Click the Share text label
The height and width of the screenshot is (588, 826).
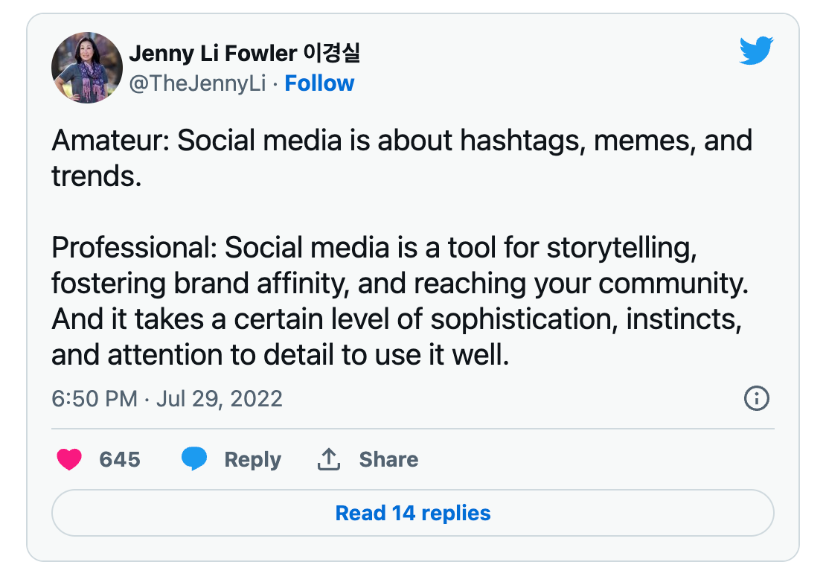click(x=388, y=459)
